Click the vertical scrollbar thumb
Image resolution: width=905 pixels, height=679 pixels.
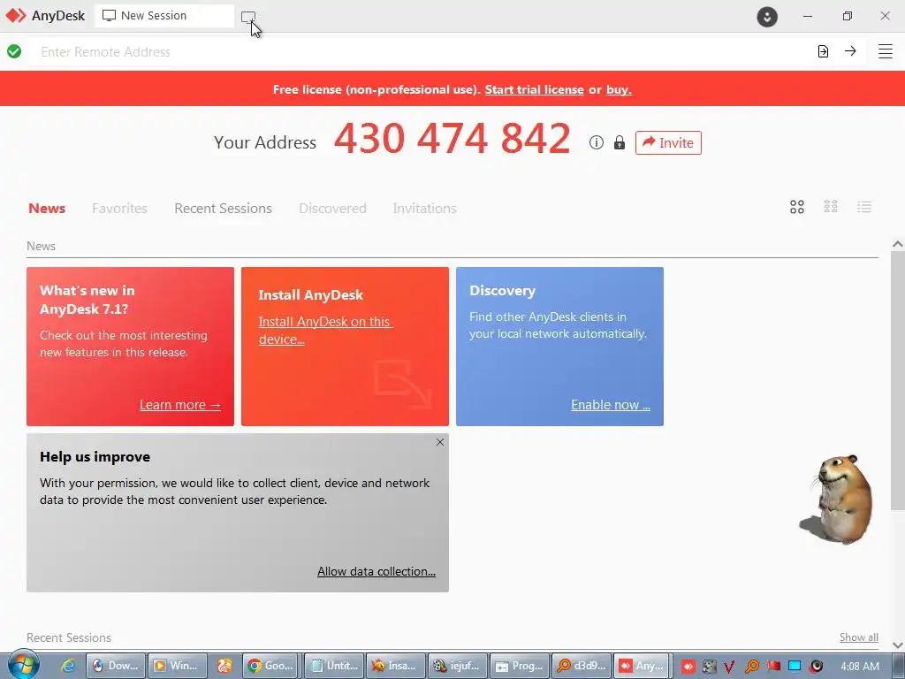coord(898,381)
